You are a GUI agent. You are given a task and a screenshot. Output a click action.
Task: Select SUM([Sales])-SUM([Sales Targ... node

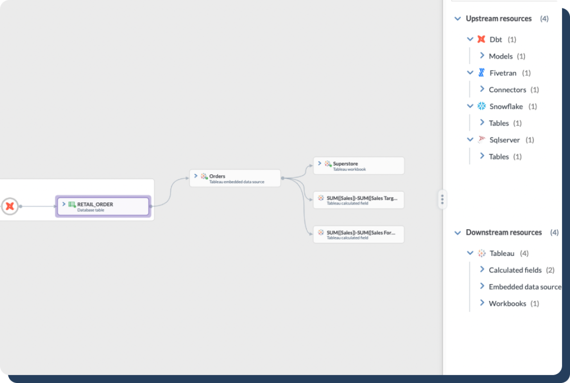click(x=358, y=200)
